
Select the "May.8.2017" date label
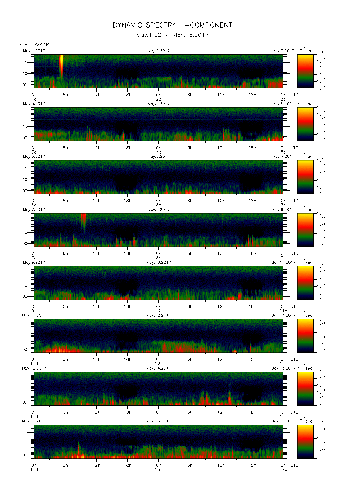159,209
